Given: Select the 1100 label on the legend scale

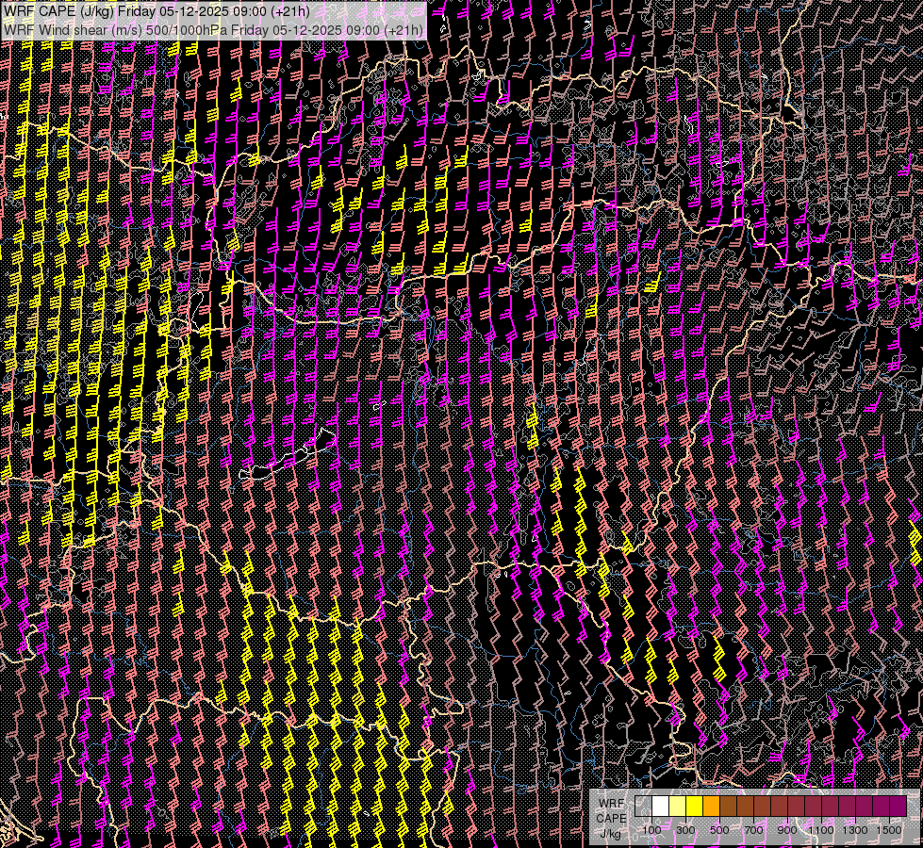Looking at the screenshot, I should (x=821, y=829).
